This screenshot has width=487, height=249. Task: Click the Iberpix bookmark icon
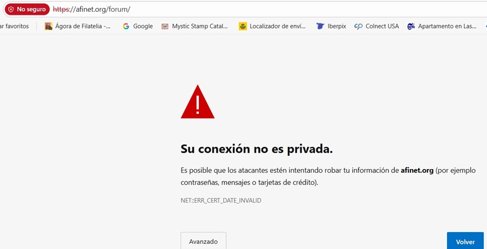point(320,26)
